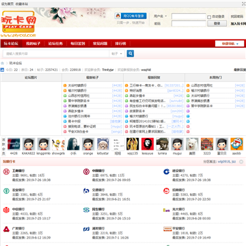Click 找回密码 forgot password link
Image resolution: width=246 pixels, height=246 pixels.
coord(237,16)
